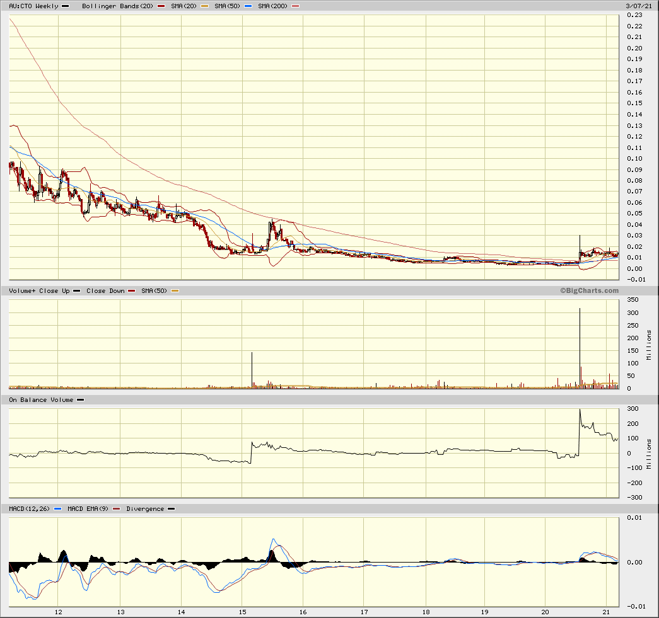Click the -300 On Balance Volume axis value

coord(634,498)
